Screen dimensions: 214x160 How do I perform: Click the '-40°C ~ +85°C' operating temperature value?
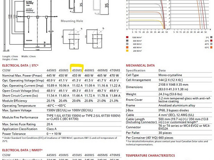coord(56,106)
